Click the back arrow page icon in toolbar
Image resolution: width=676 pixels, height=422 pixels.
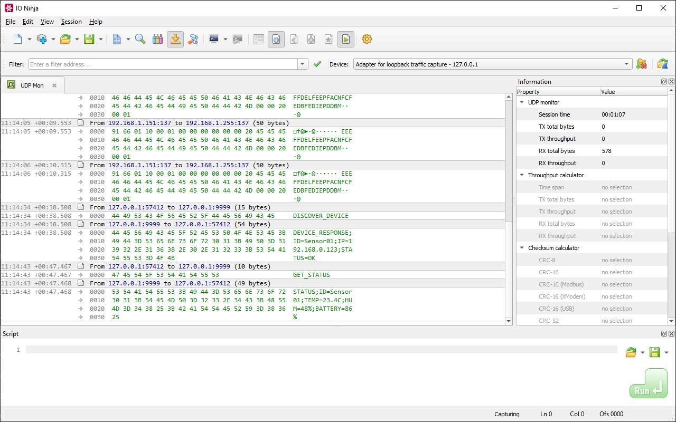point(294,39)
